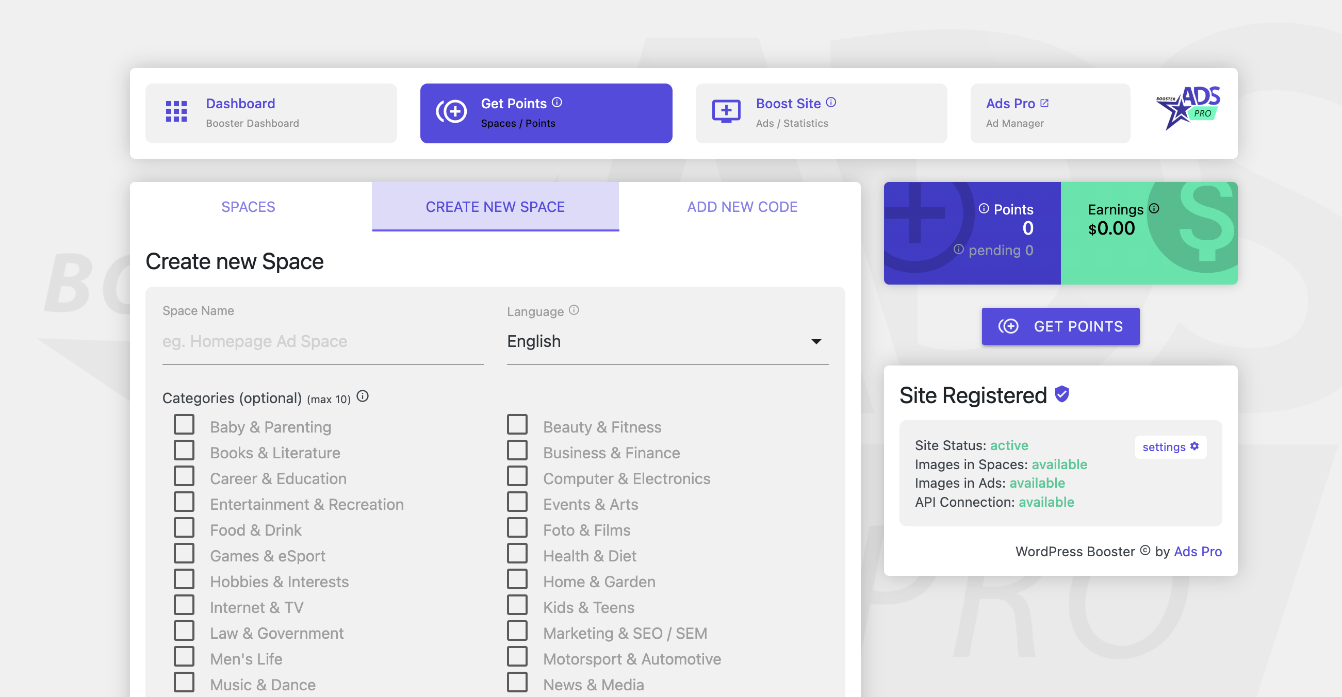Tick the Games & eSport checkbox
The image size is (1342, 697).
click(x=184, y=554)
